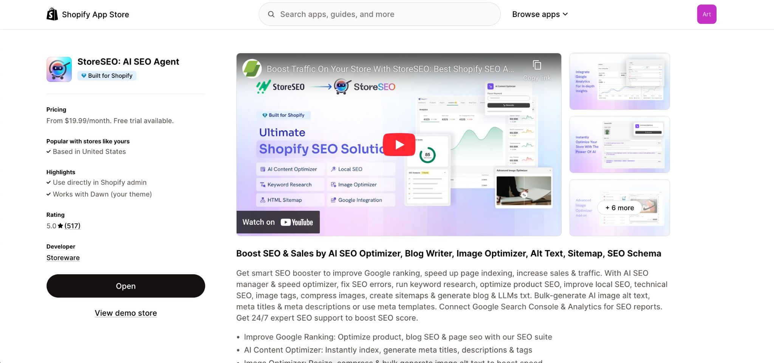Click the rating star icon
This screenshot has height=363, width=774.
pos(60,226)
